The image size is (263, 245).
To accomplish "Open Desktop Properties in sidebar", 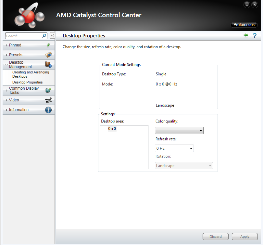I will pos(28,83).
